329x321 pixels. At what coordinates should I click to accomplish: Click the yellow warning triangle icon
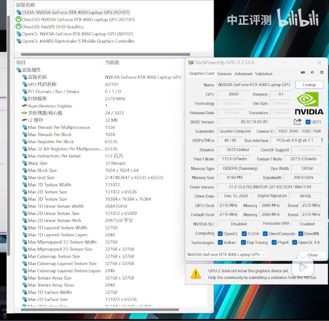196,274
